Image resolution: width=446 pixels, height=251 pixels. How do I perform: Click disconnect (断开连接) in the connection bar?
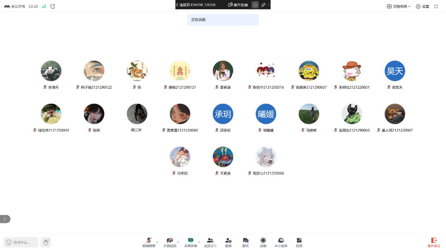[238, 5]
